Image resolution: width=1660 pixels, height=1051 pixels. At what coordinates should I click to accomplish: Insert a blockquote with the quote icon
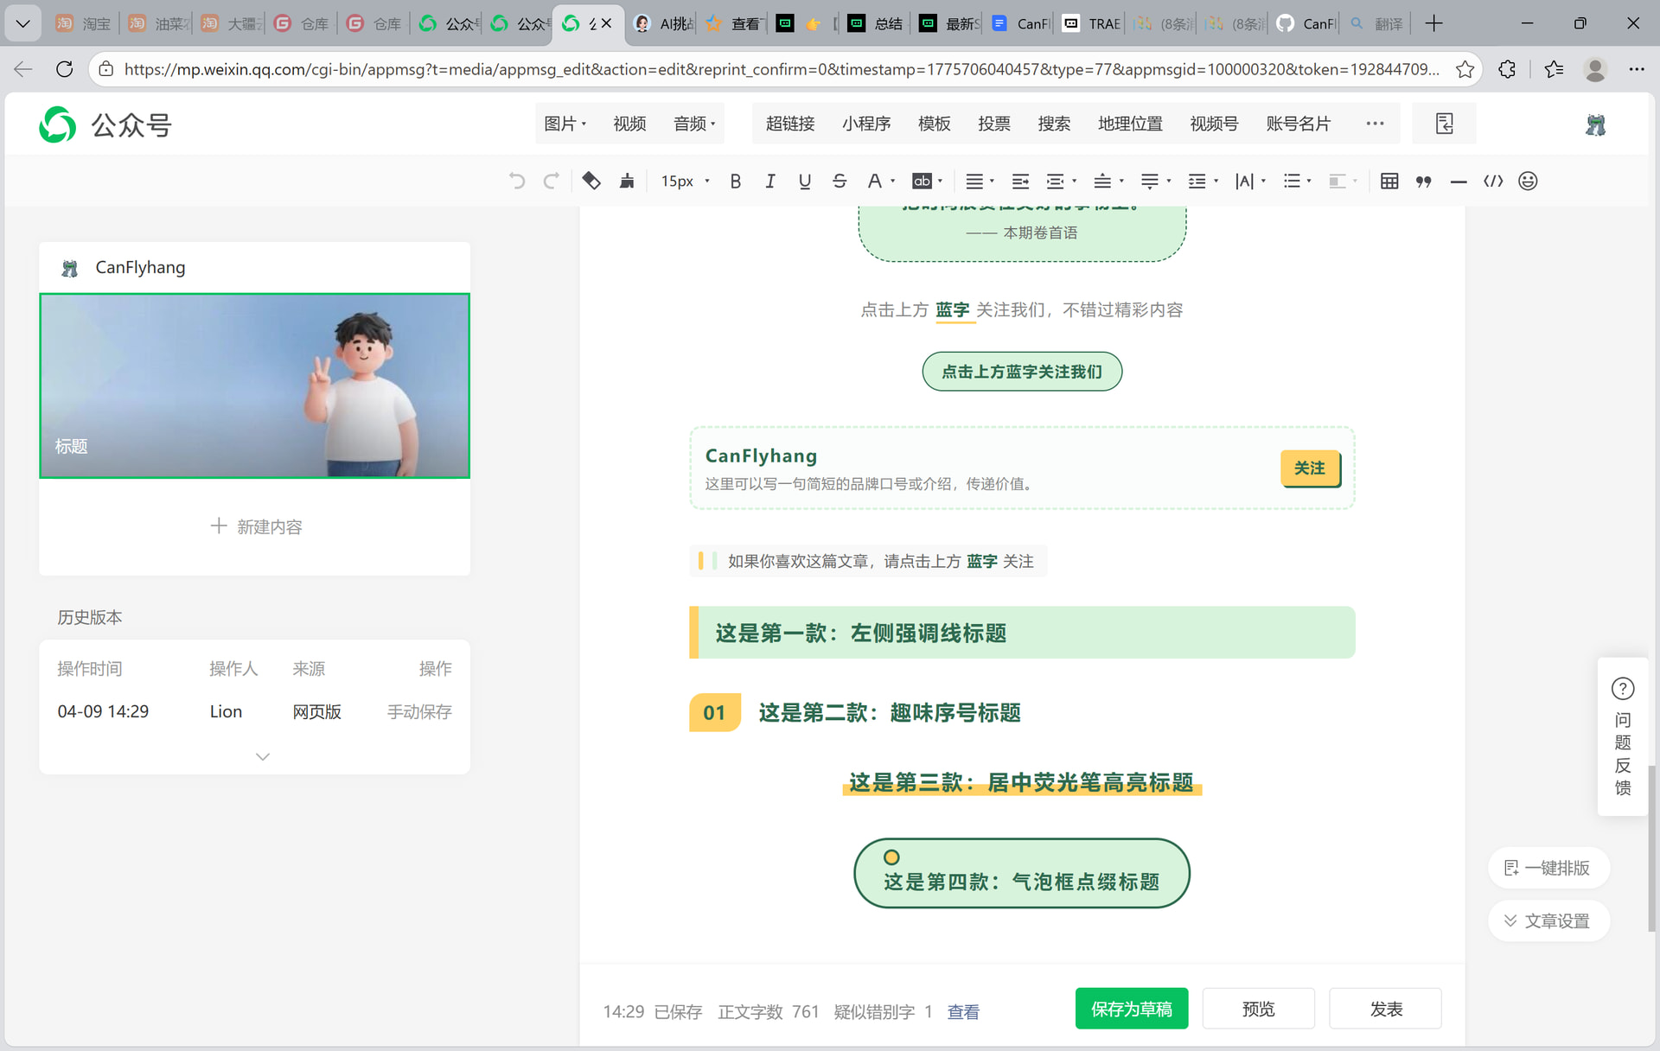[1424, 181]
